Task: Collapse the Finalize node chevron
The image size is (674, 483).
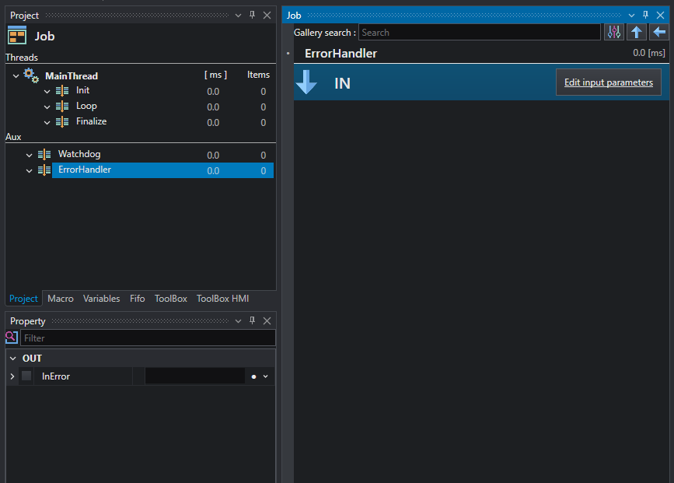Action: pos(47,123)
